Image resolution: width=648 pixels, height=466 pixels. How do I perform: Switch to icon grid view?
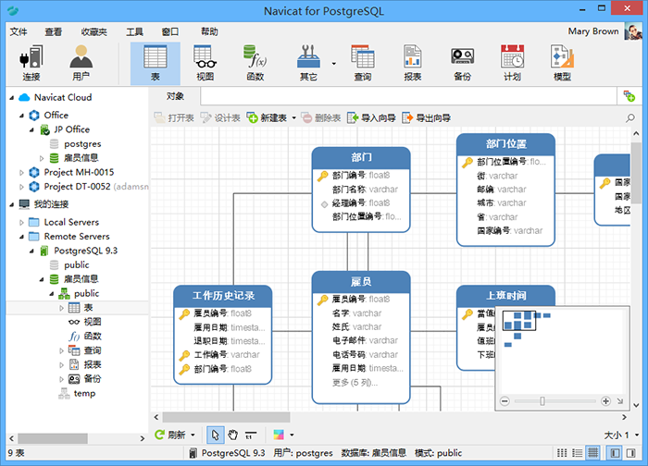point(562,453)
